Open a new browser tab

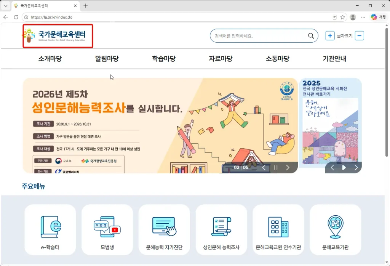click(86, 6)
